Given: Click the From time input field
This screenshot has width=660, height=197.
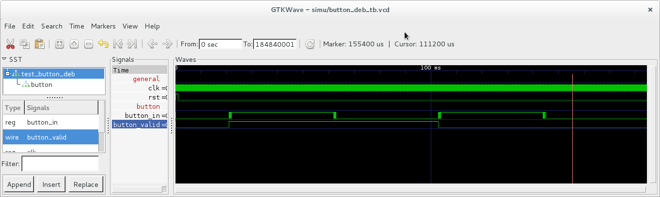Looking at the screenshot, I should (x=220, y=44).
